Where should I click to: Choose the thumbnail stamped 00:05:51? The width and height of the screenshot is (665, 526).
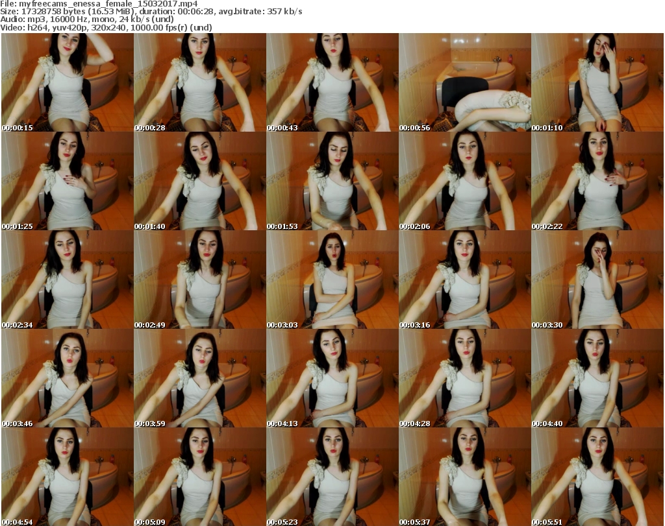[597, 477]
